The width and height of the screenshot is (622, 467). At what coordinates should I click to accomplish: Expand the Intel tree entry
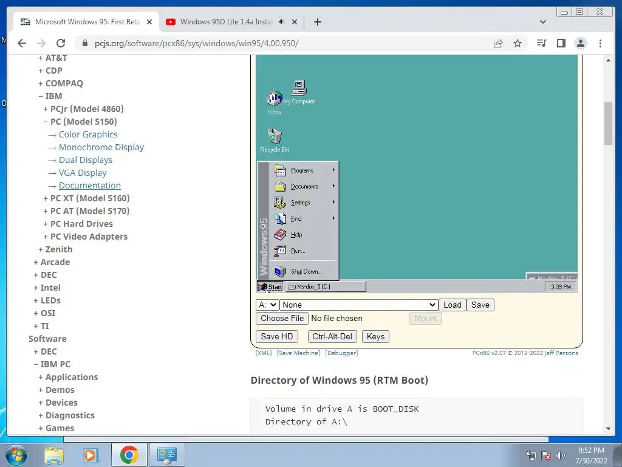47,288
